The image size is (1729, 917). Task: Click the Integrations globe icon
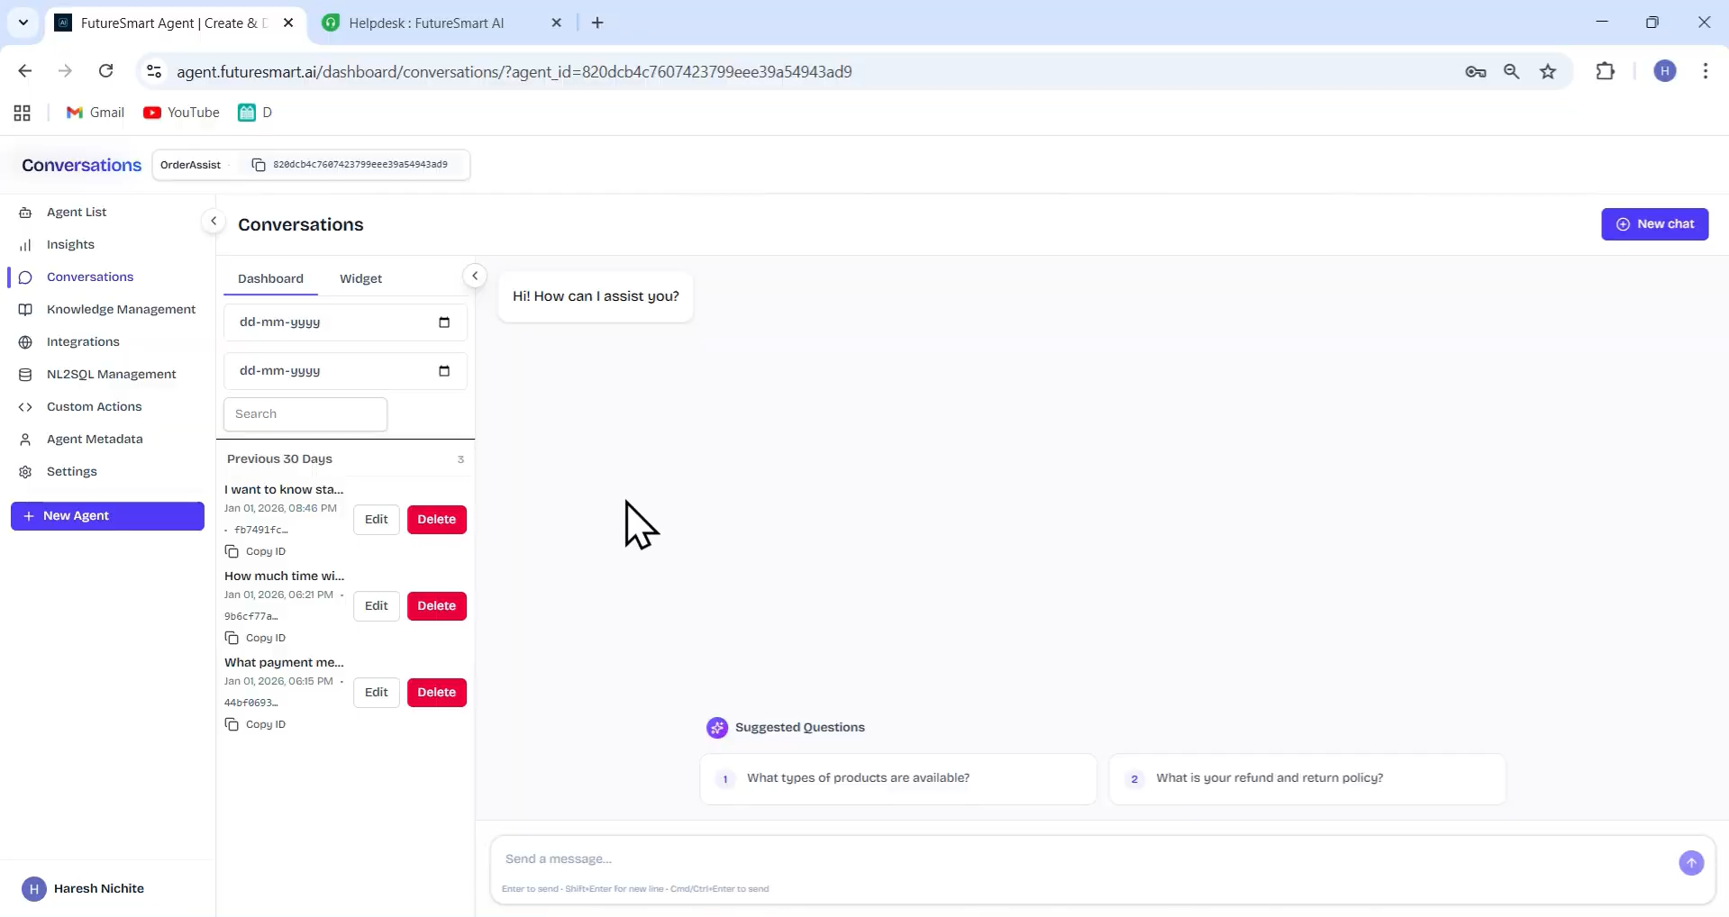click(25, 342)
